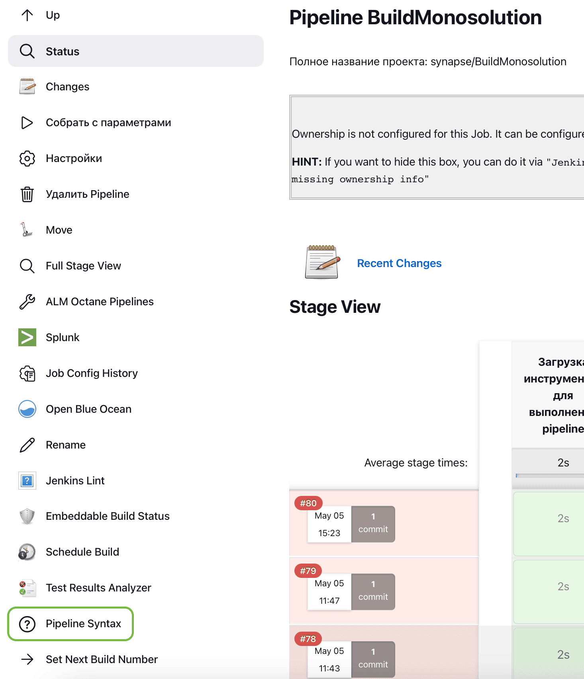Click the Move hand truck icon
The height and width of the screenshot is (679, 584).
[x=27, y=230]
